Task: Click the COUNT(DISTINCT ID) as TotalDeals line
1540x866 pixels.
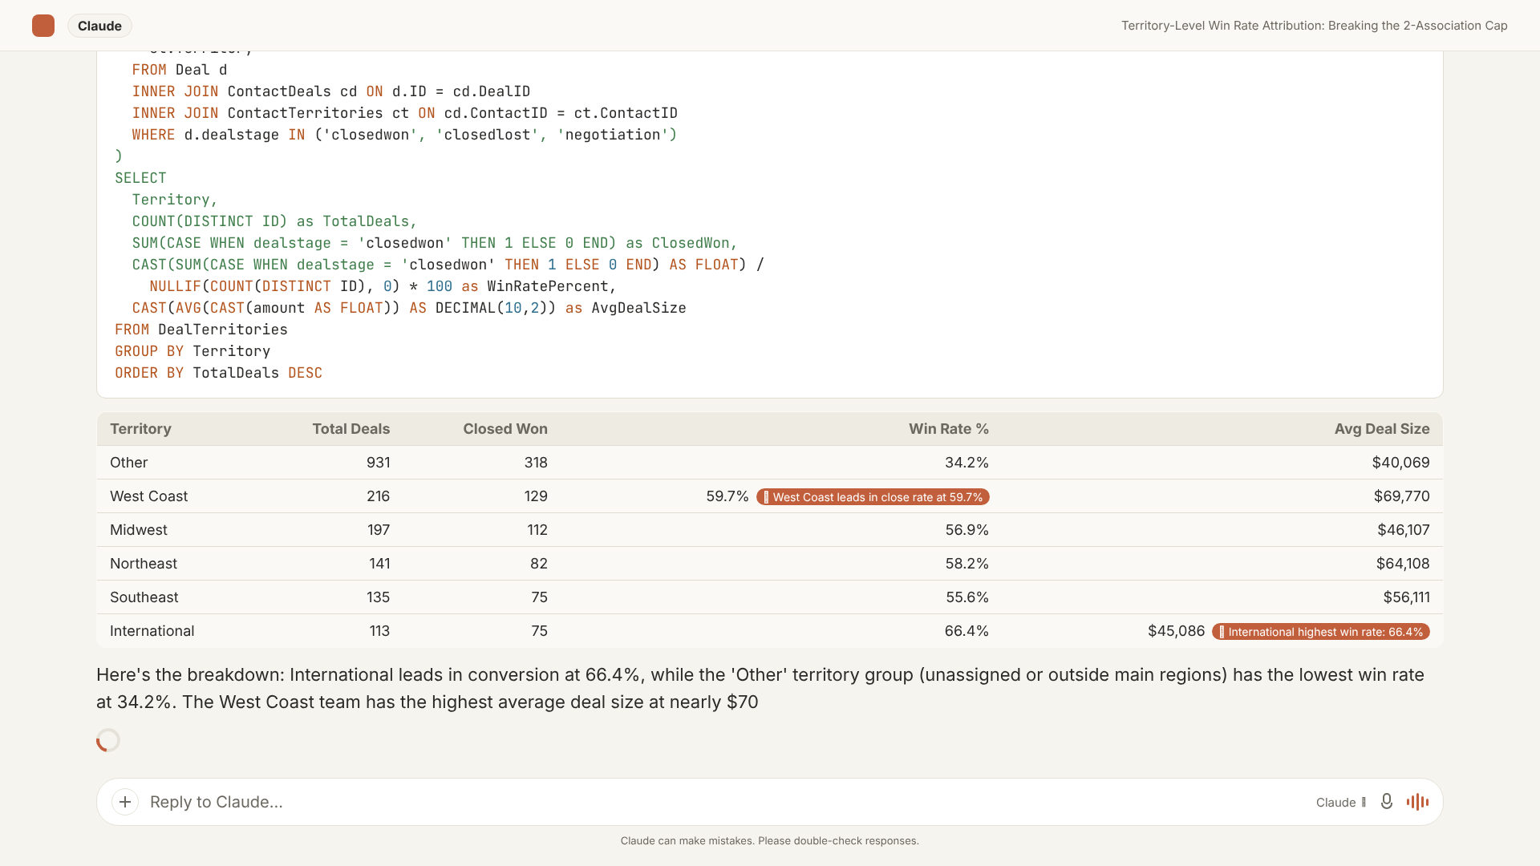Action: pyautogui.click(x=274, y=221)
